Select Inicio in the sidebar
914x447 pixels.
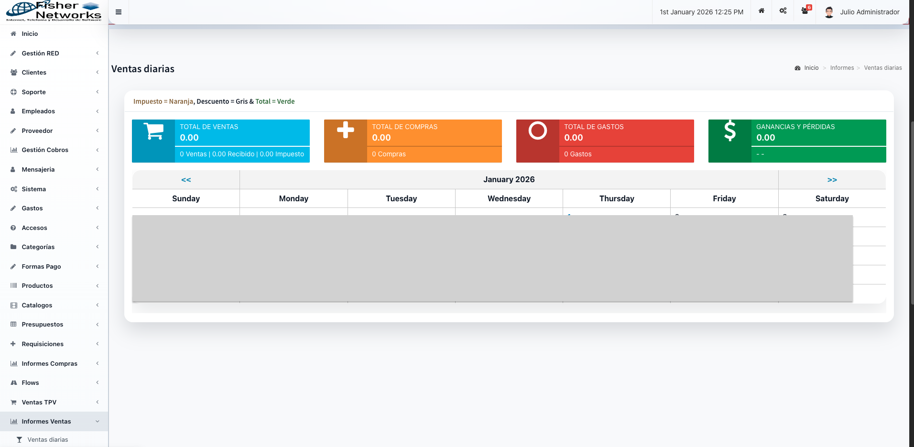[30, 33]
